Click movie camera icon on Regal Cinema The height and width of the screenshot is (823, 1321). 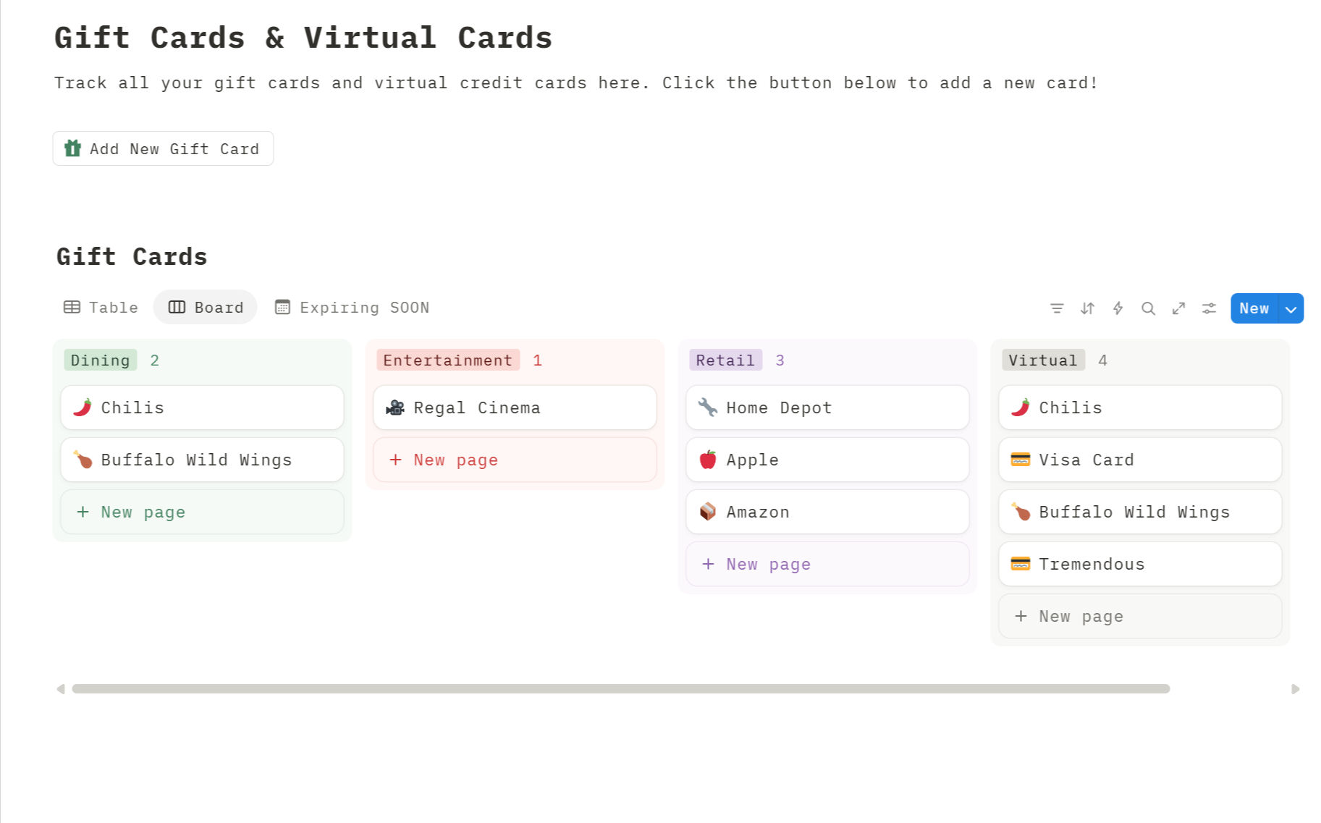[x=395, y=408]
